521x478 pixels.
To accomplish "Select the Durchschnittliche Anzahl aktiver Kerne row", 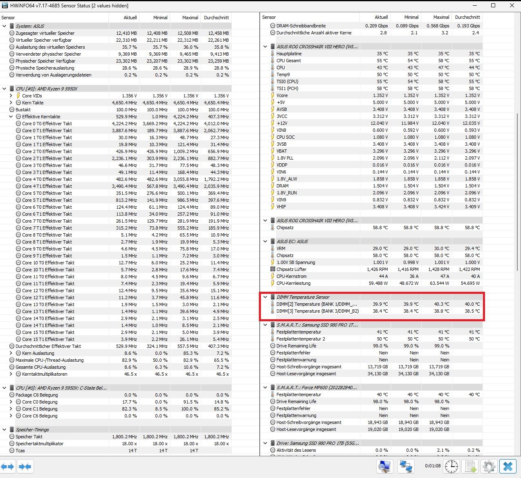I will pyautogui.click(x=371, y=33).
